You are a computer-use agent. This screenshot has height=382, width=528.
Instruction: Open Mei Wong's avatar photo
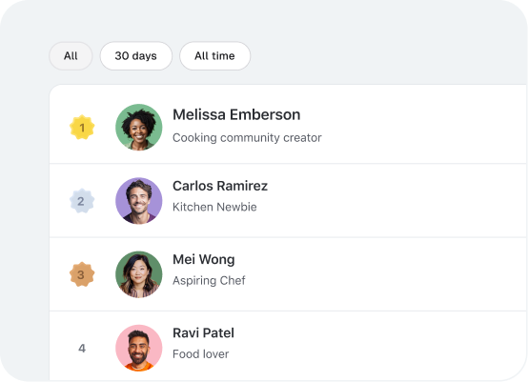coord(139,274)
